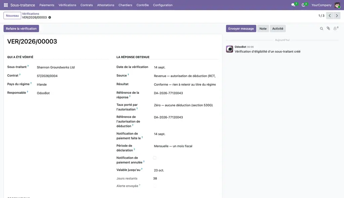This screenshot has height=198, width=344.
Task: Show help tooltip for Valable jusqu'au
Action: pyautogui.click(x=142, y=169)
